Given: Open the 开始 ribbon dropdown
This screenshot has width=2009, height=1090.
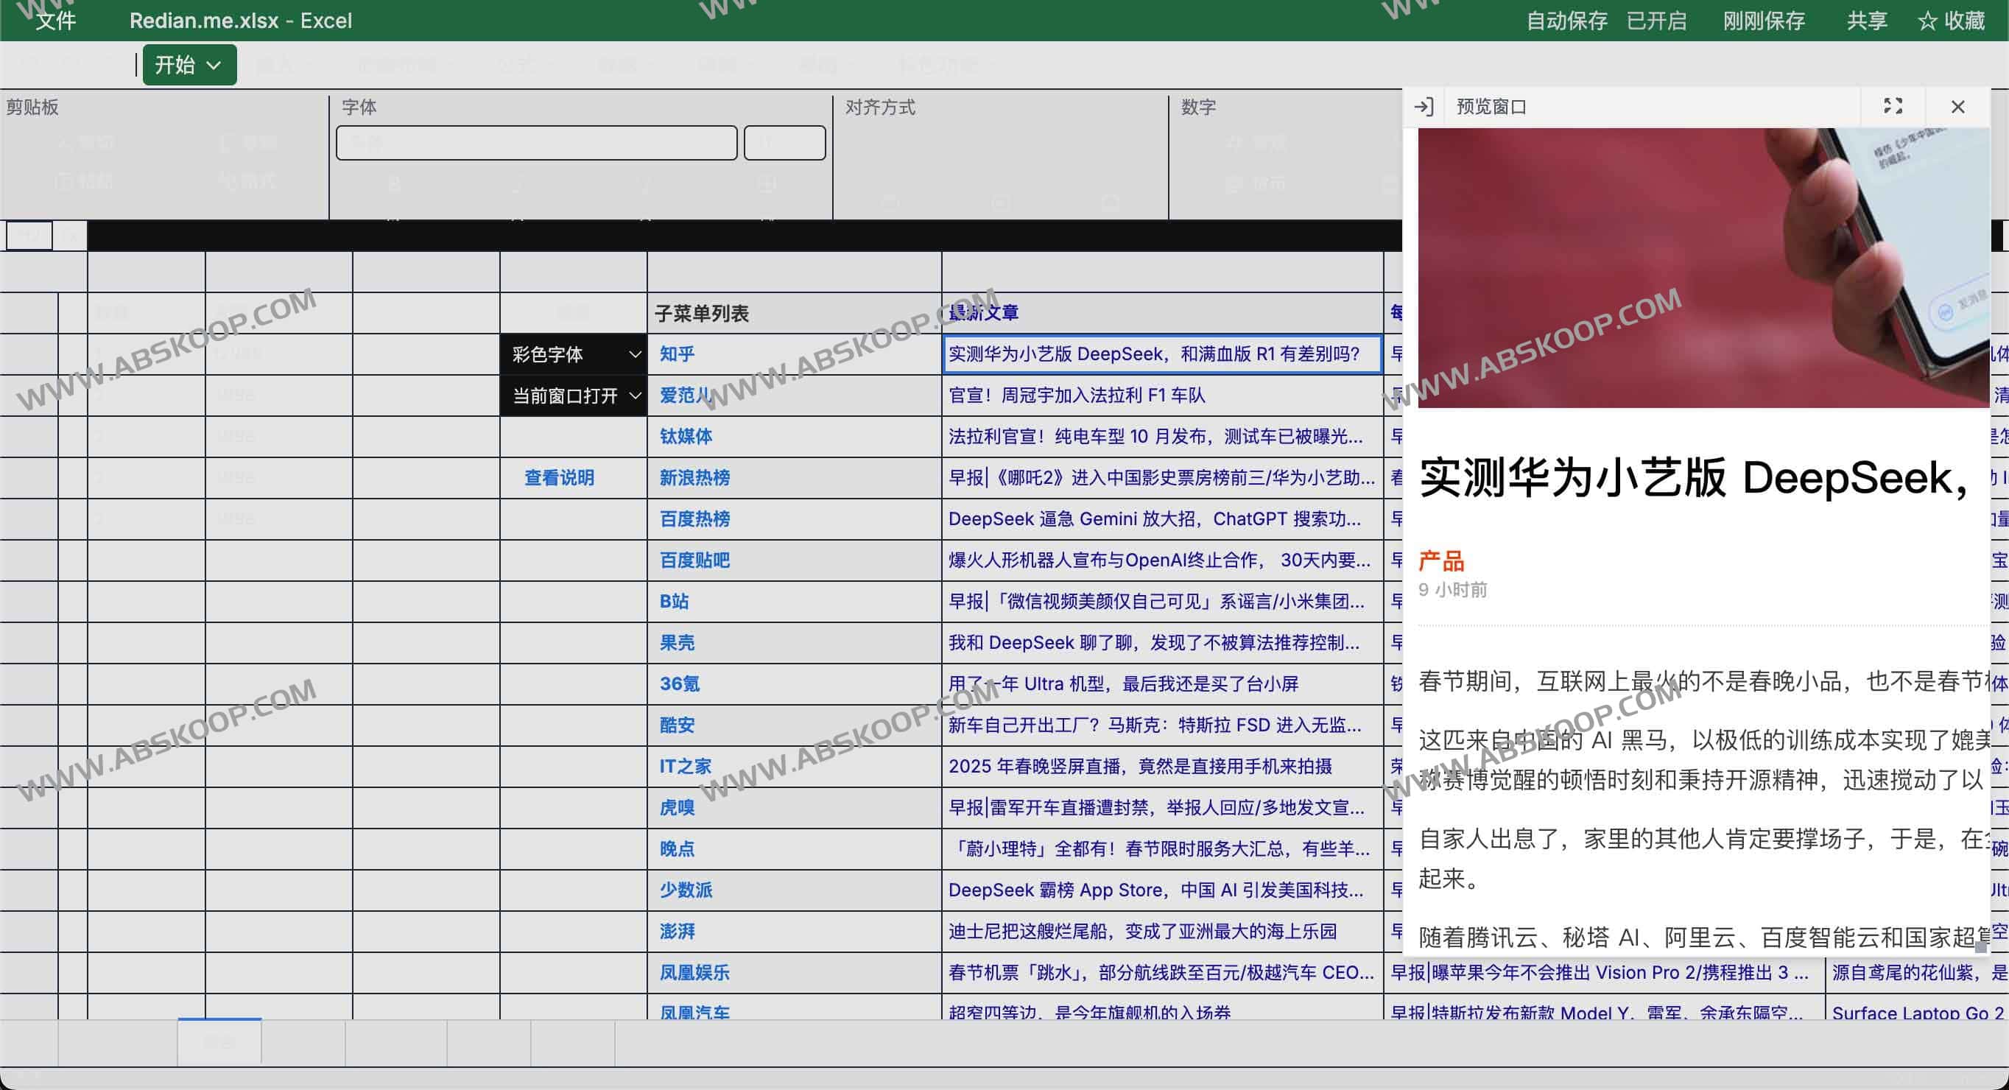Looking at the screenshot, I should coord(189,65).
